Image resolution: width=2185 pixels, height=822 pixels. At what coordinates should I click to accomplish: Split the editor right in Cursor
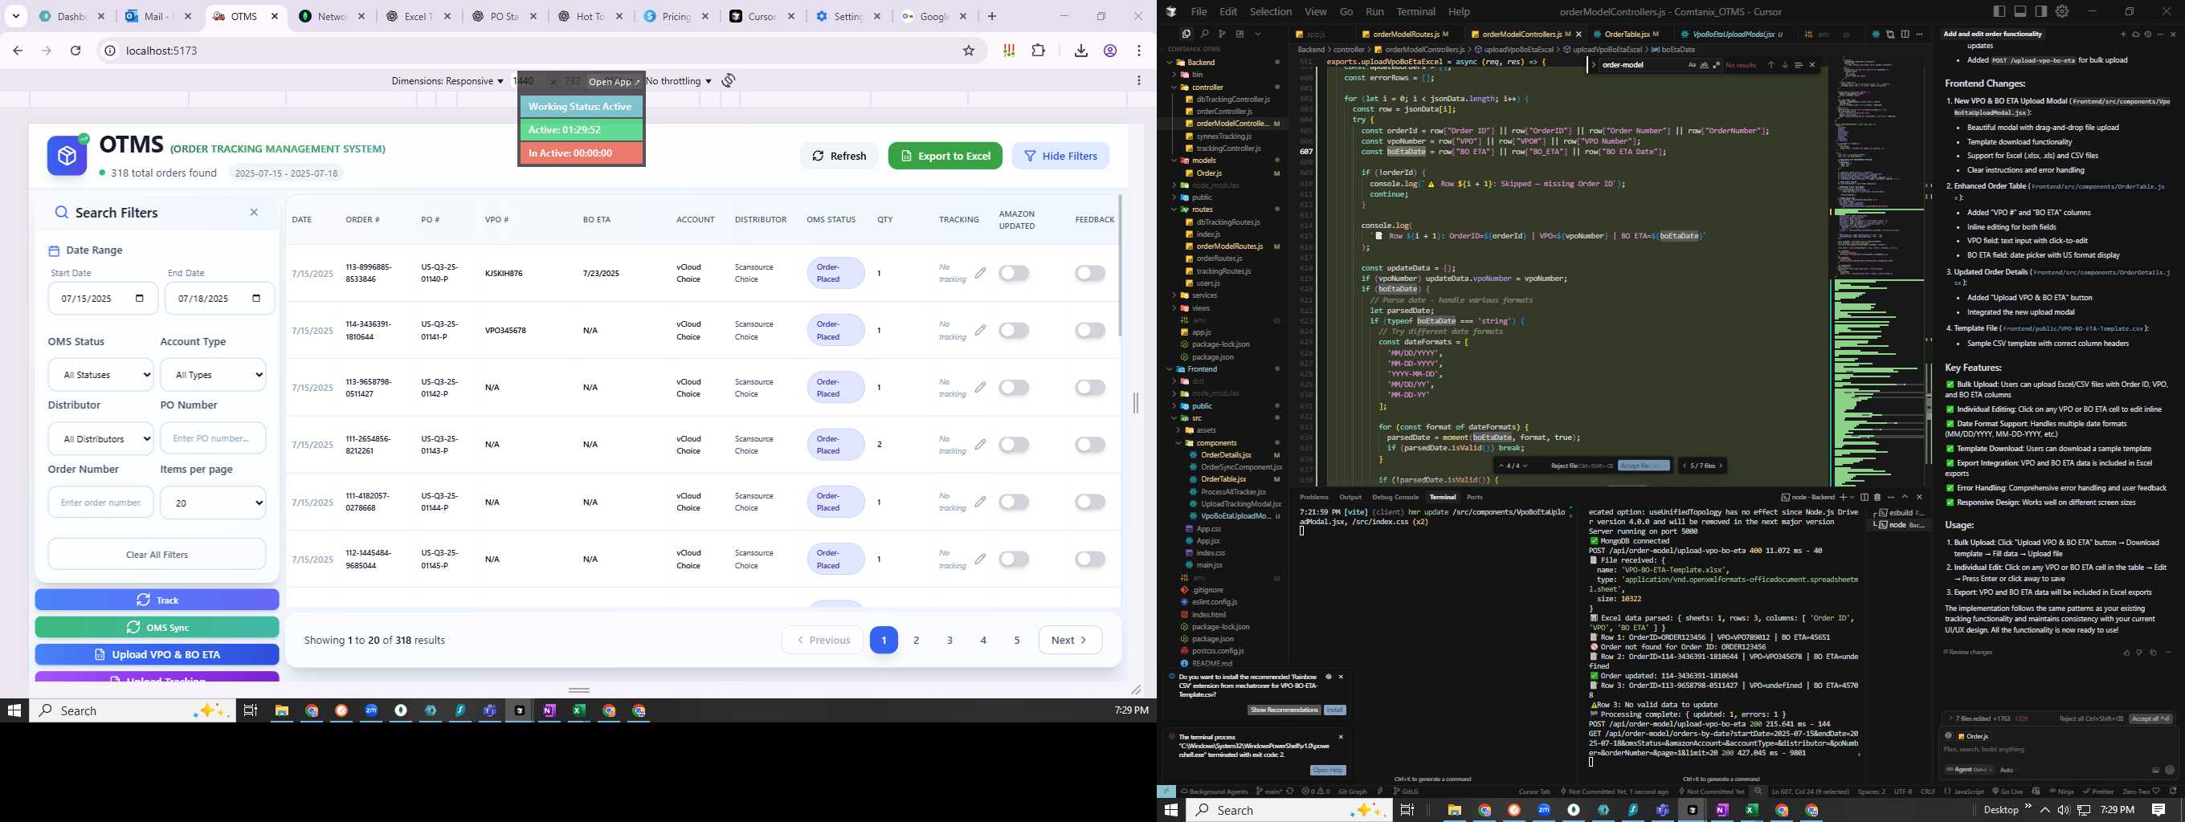coord(1905,34)
